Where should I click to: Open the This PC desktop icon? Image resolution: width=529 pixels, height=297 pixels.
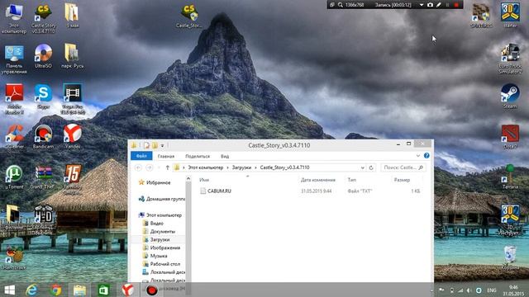tap(14, 18)
